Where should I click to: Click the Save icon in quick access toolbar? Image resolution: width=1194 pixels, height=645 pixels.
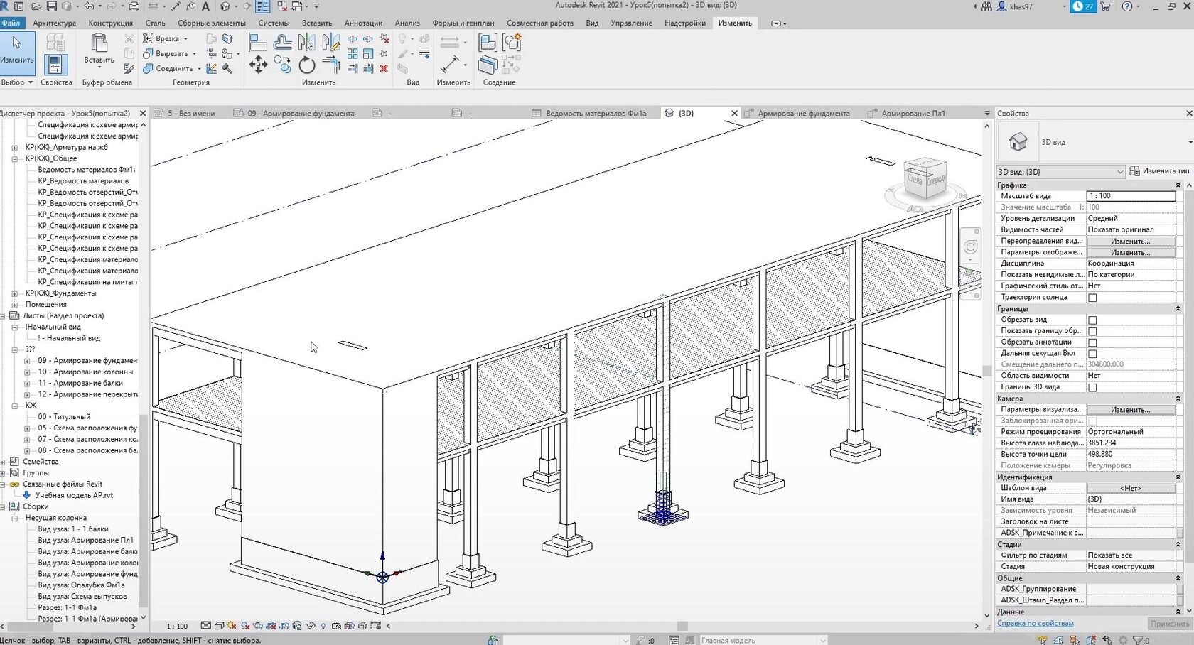click(x=52, y=6)
